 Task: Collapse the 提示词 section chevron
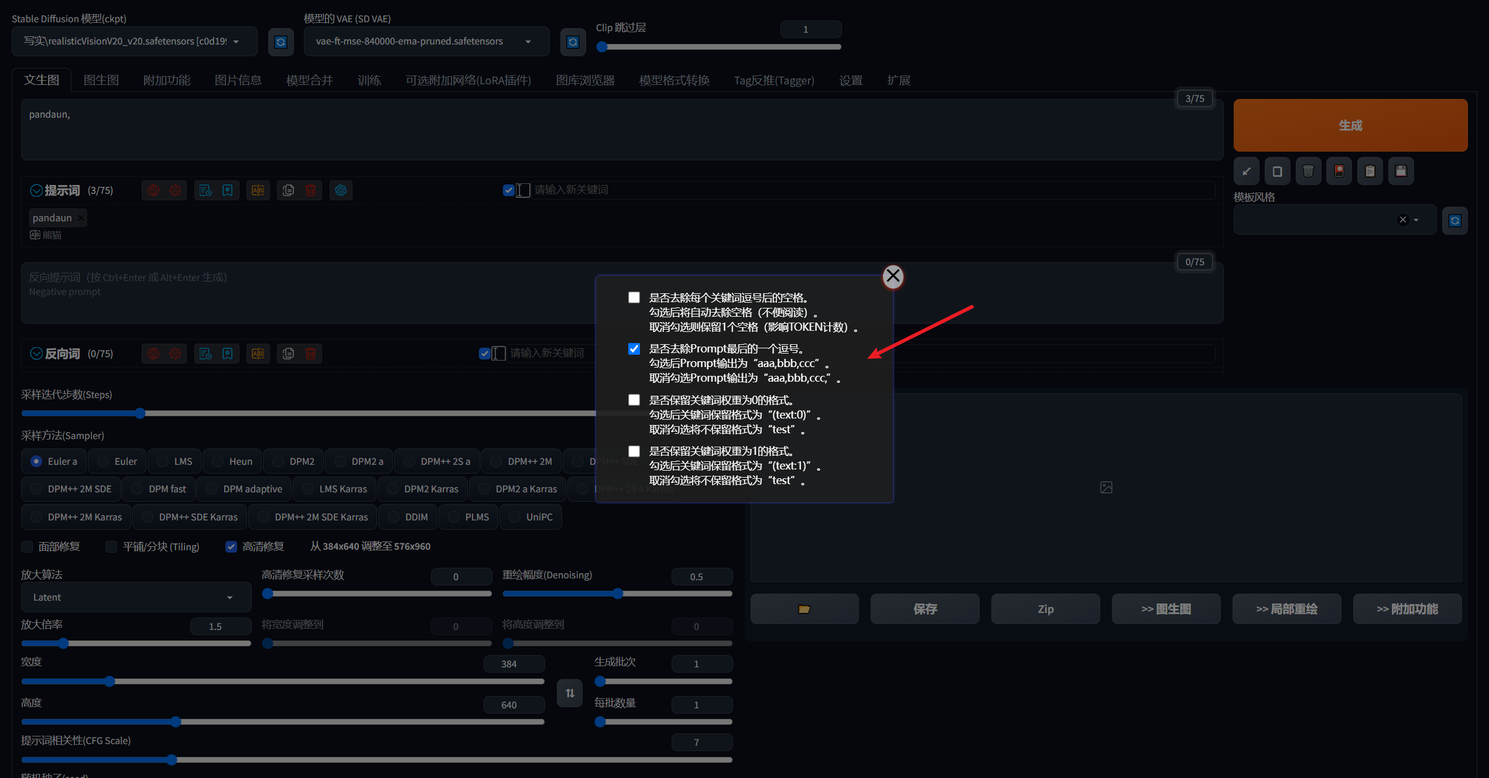pos(36,190)
